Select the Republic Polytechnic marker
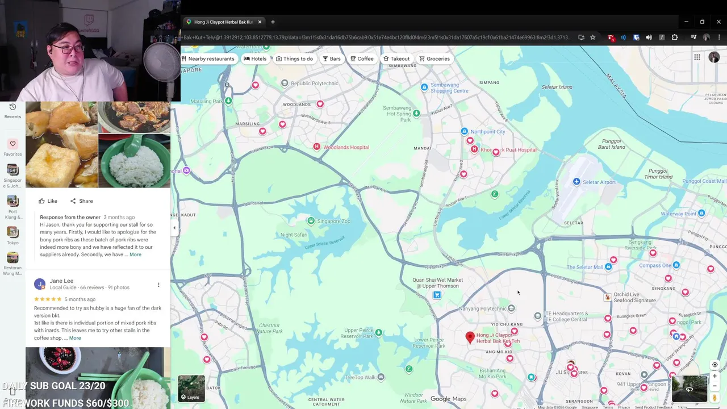This screenshot has height=409, width=727. tap(285, 83)
